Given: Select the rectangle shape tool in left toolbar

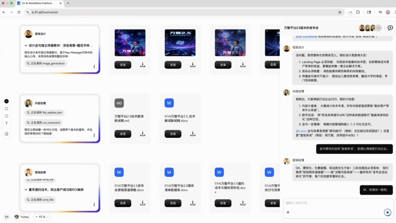Looking at the screenshot, I should [x=6, y=108].
